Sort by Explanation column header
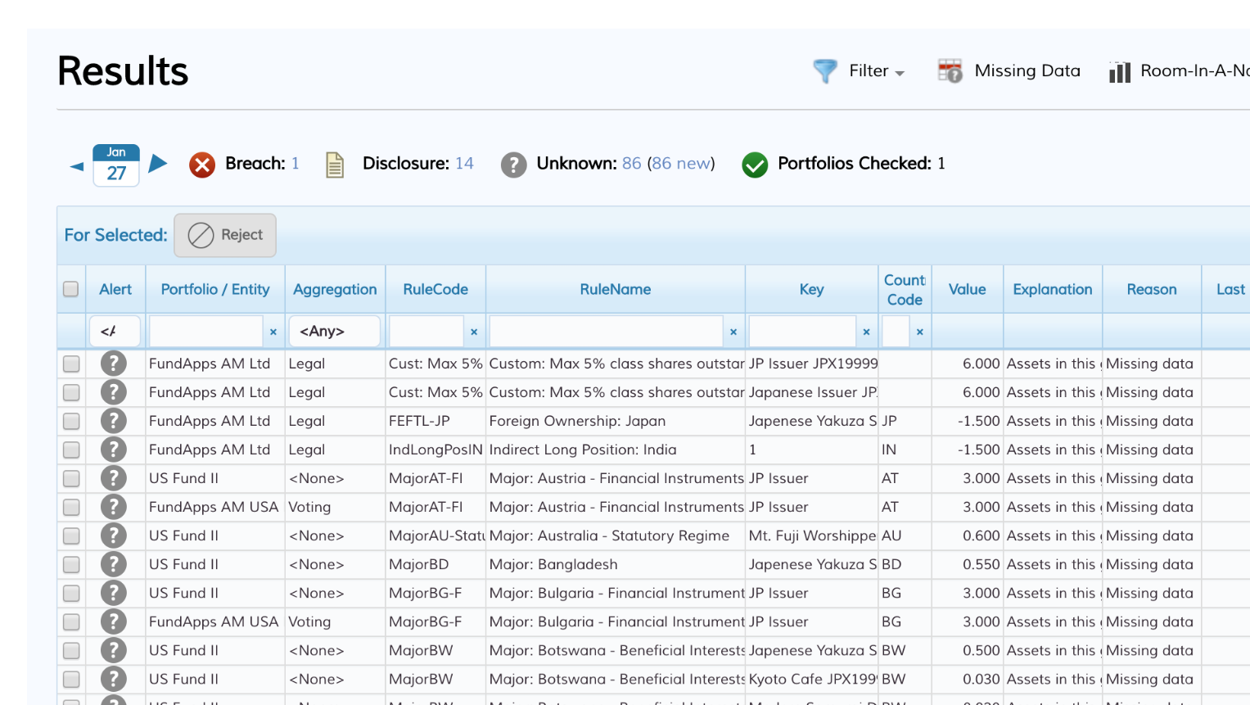Image resolution: width=1250 pixels, height=705 pixels. [1053, 289]
